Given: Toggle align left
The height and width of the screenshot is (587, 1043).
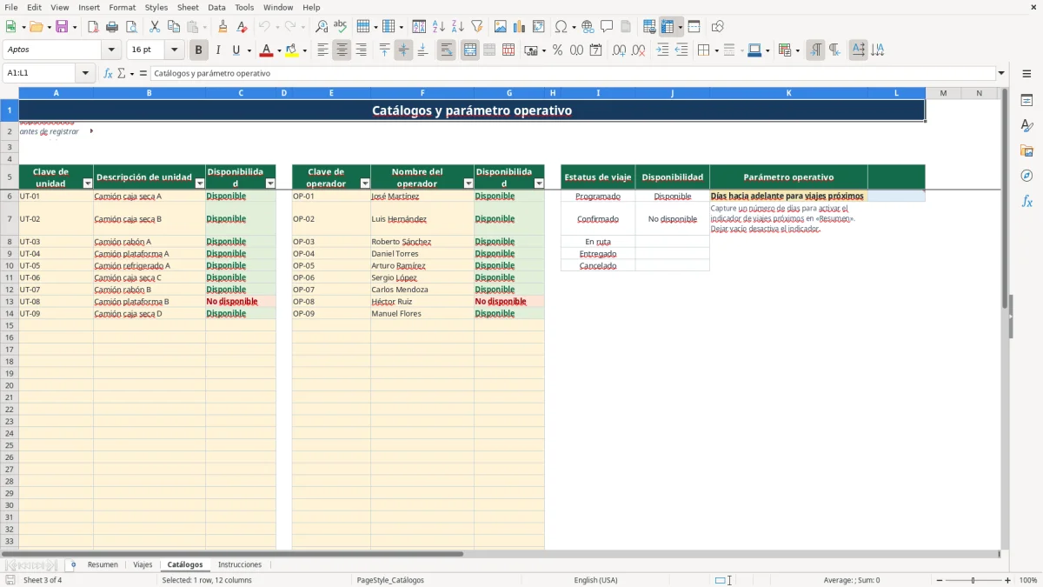Looking at the screenshot, I should point(322,50).
